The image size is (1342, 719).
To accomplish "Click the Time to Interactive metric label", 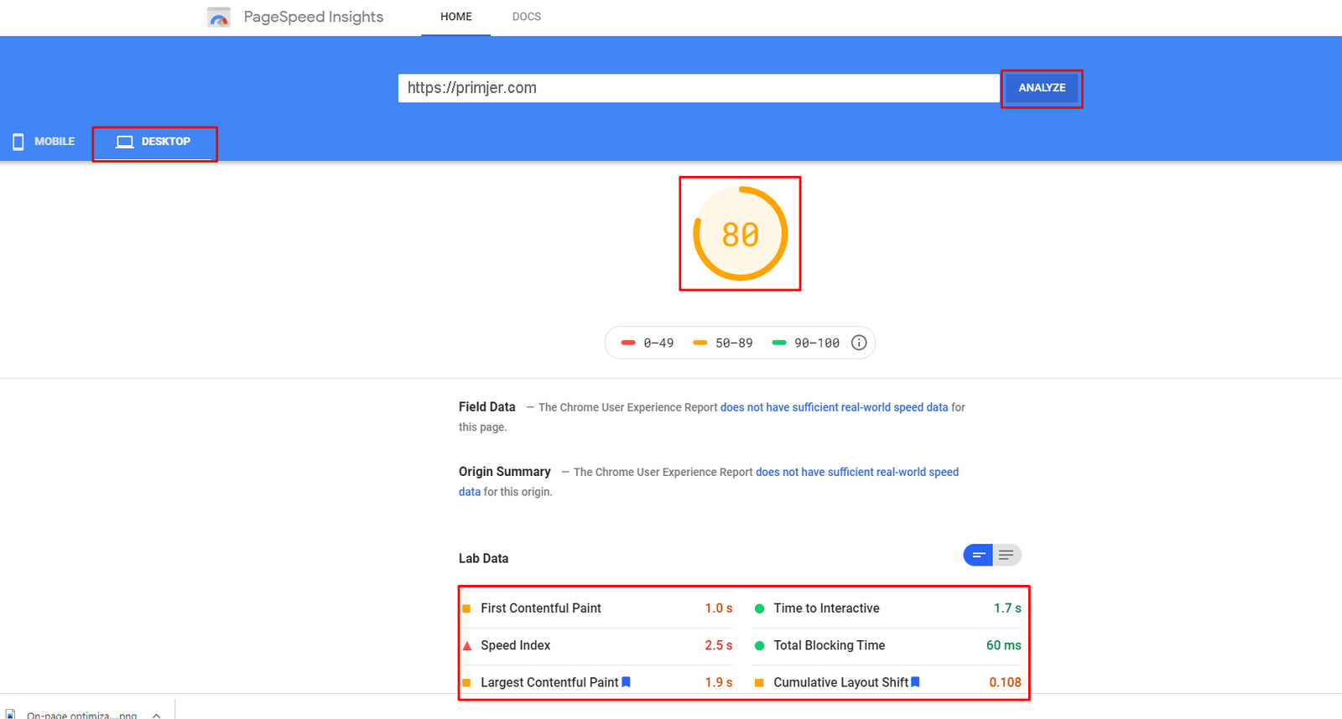I will point(826,608).
